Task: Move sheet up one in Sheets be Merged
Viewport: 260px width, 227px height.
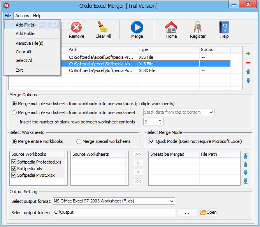Action: [246, 164]
